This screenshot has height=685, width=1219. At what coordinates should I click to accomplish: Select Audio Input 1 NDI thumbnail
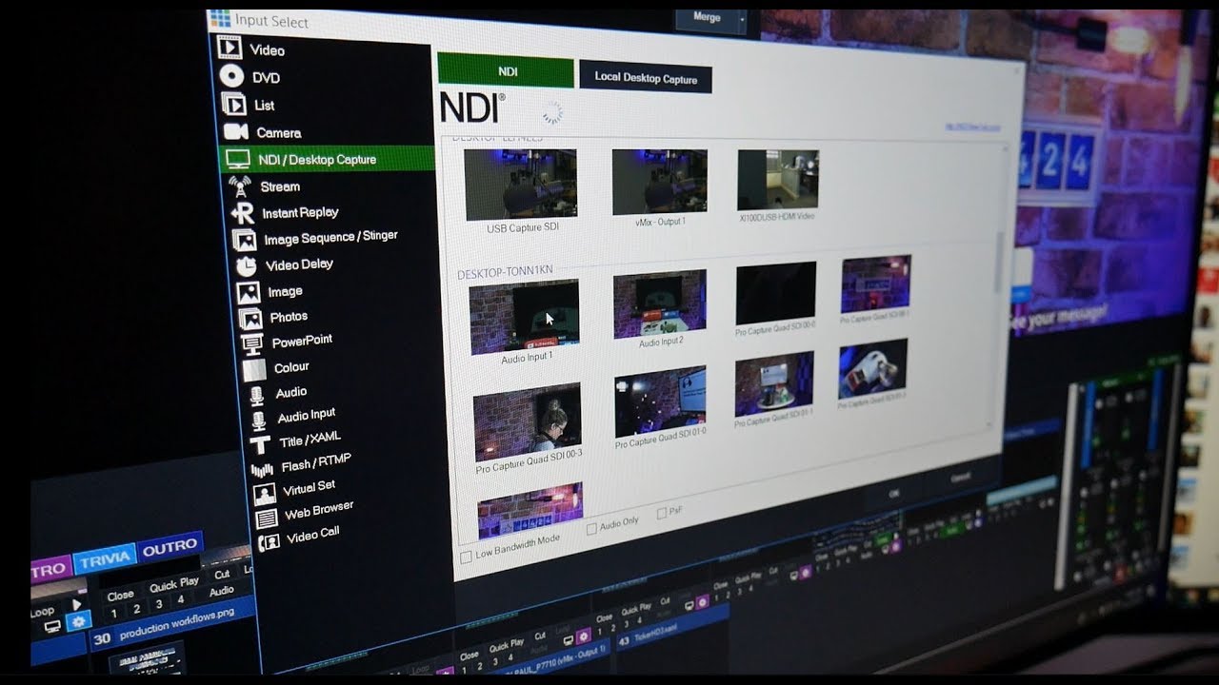[x=525, y=317]
